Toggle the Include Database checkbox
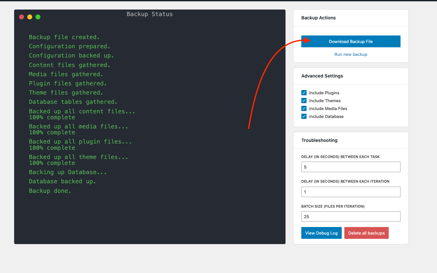This screenshot has width=437, height=273. point(304,116)
